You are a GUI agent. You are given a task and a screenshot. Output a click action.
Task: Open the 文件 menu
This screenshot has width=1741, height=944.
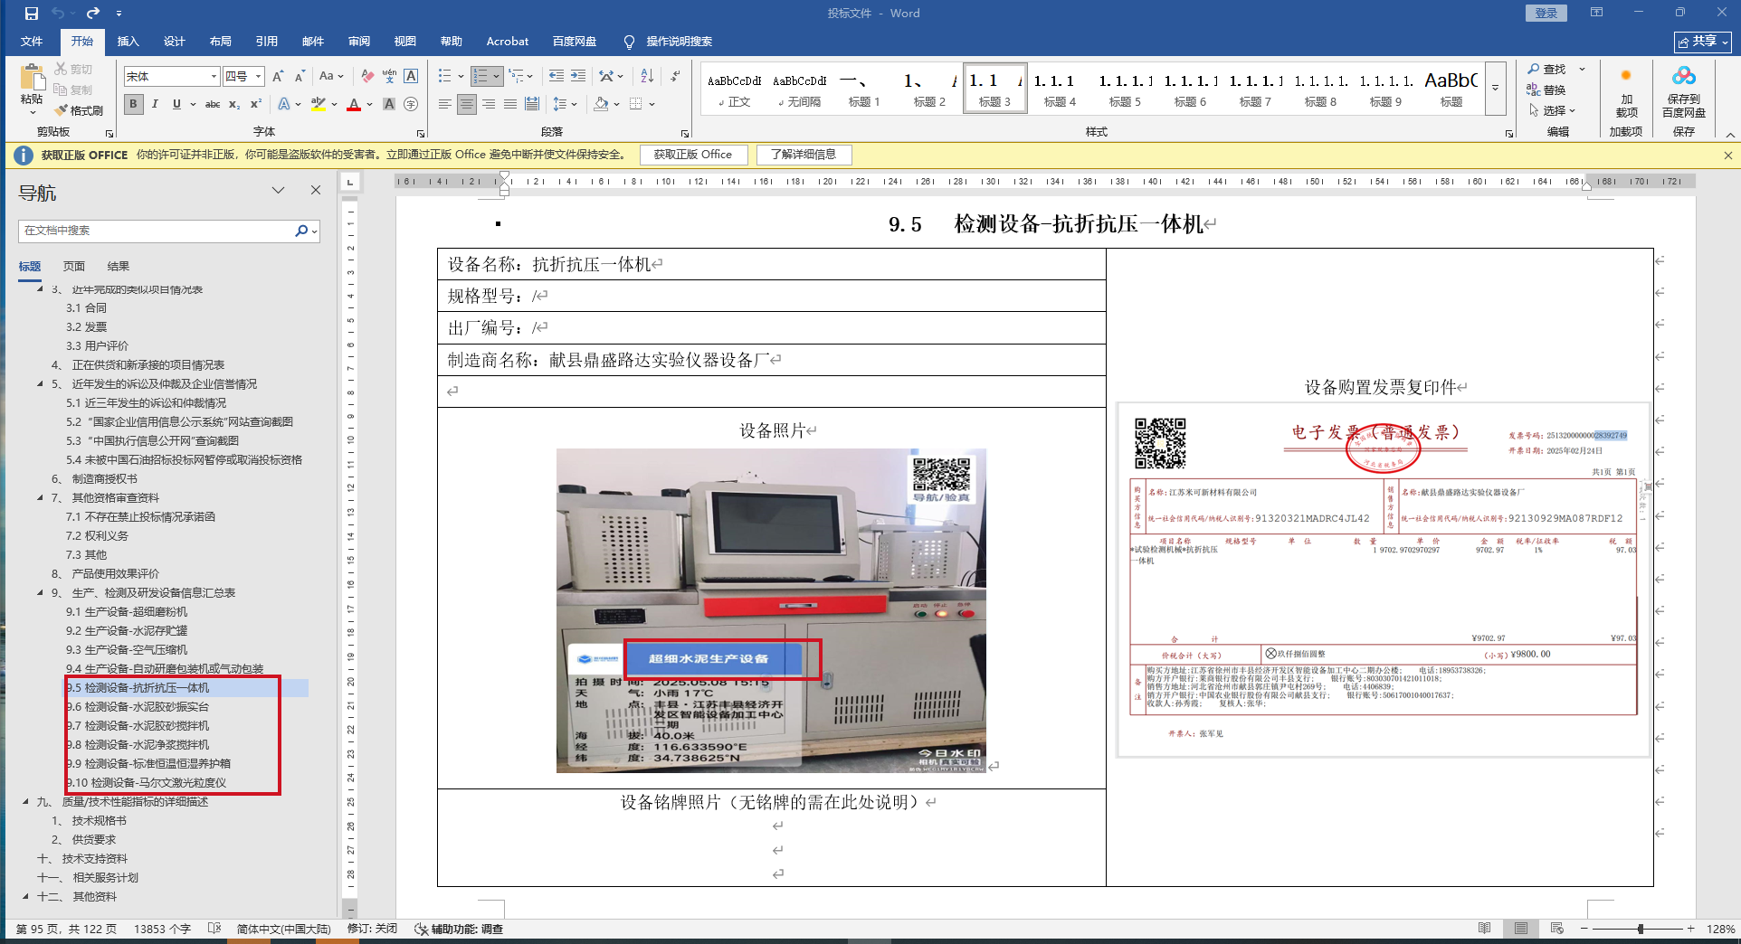point(32,42)
